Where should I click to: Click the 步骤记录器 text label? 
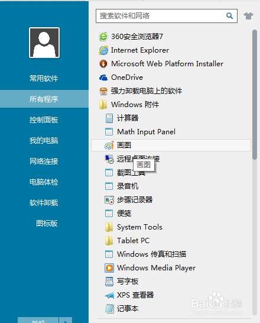point(135,200)
